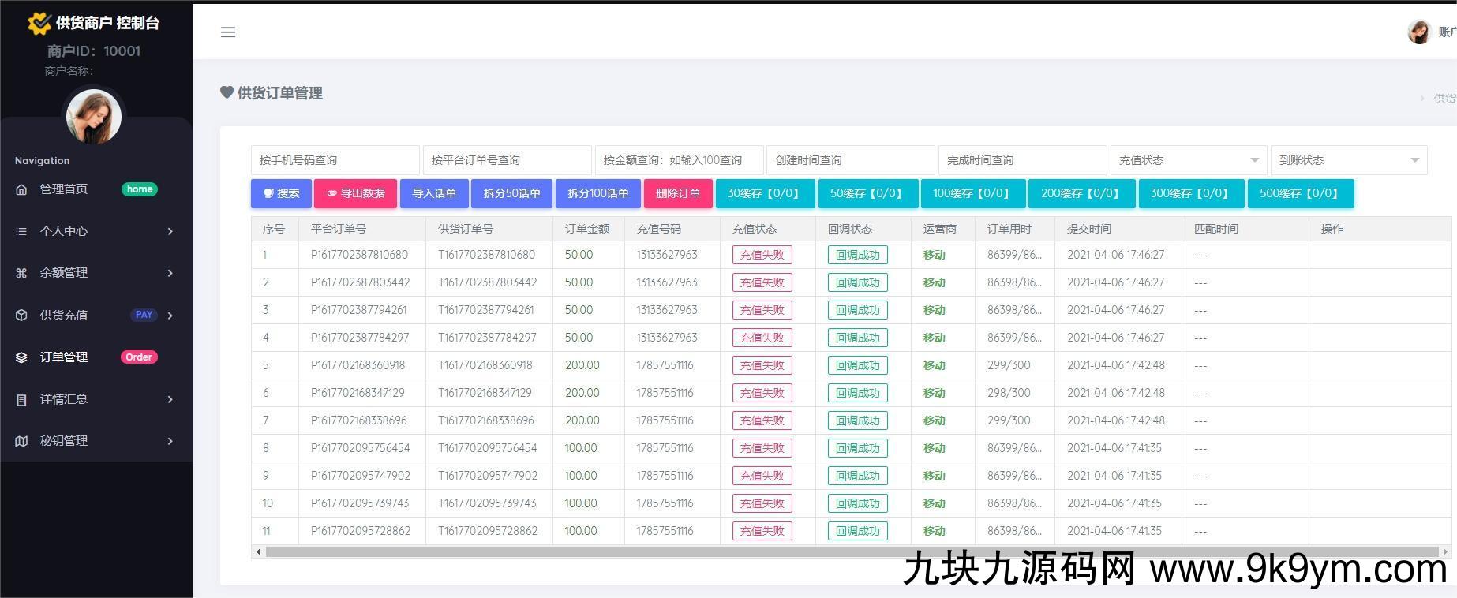Click the PAY badge
This screenshot has width=1457, height=598.
144,315
